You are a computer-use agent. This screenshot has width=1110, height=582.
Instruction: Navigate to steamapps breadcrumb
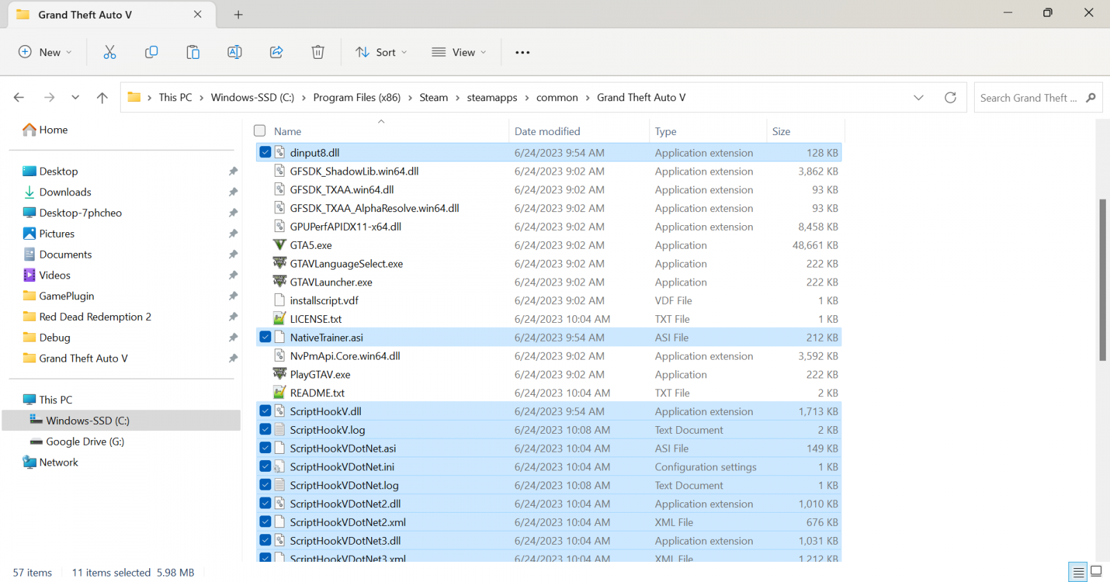[492, 98]
